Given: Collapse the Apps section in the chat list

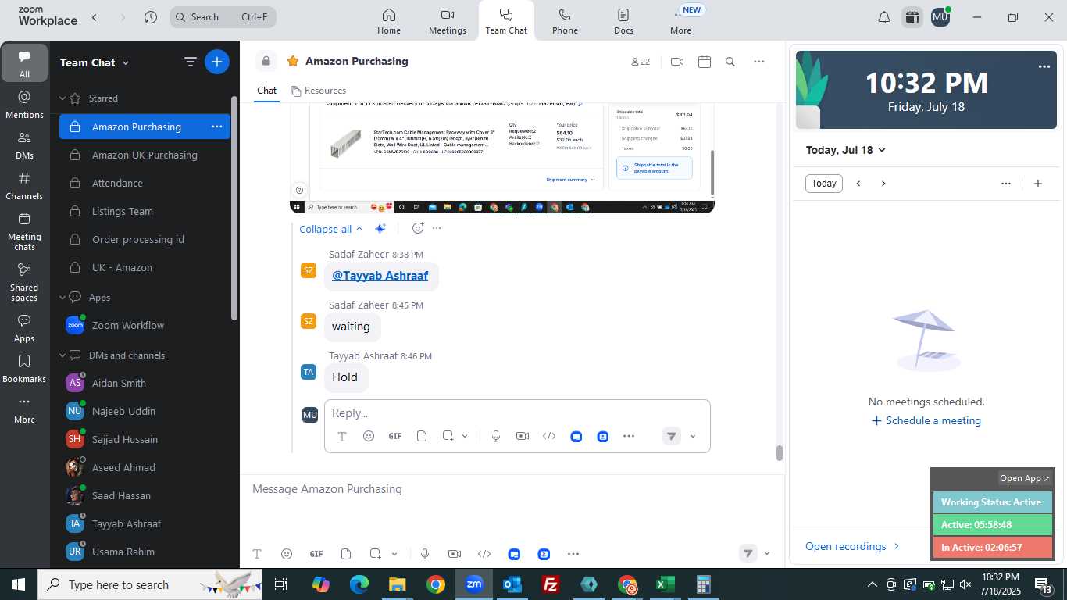Looking at the screenshot, I should 63,298.
